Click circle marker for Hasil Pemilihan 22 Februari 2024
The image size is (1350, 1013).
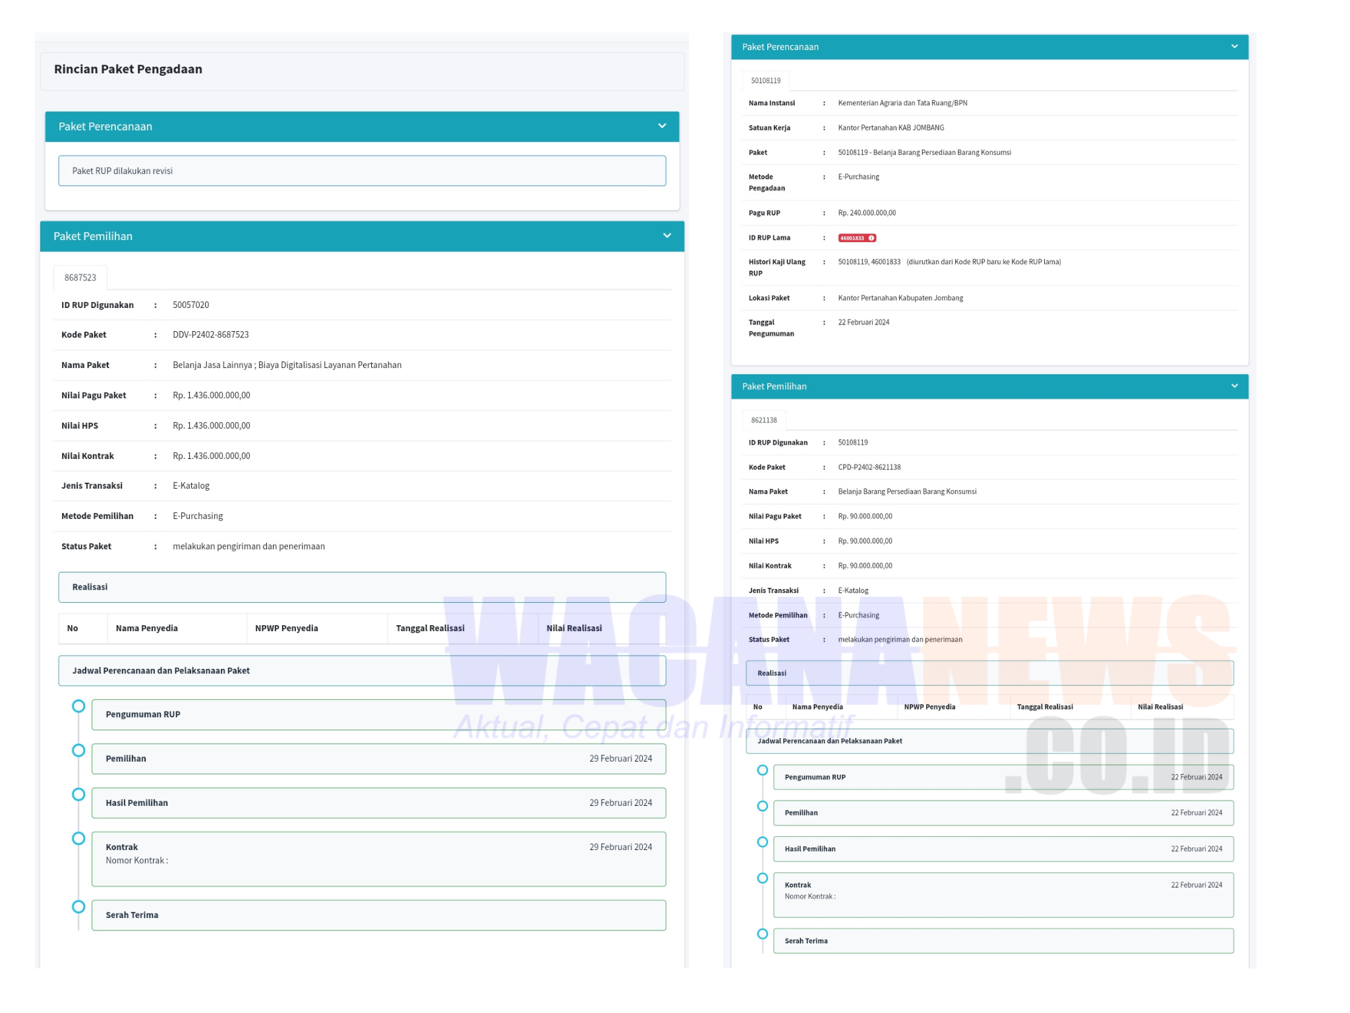pyautogui.click(x=763, y=842)
